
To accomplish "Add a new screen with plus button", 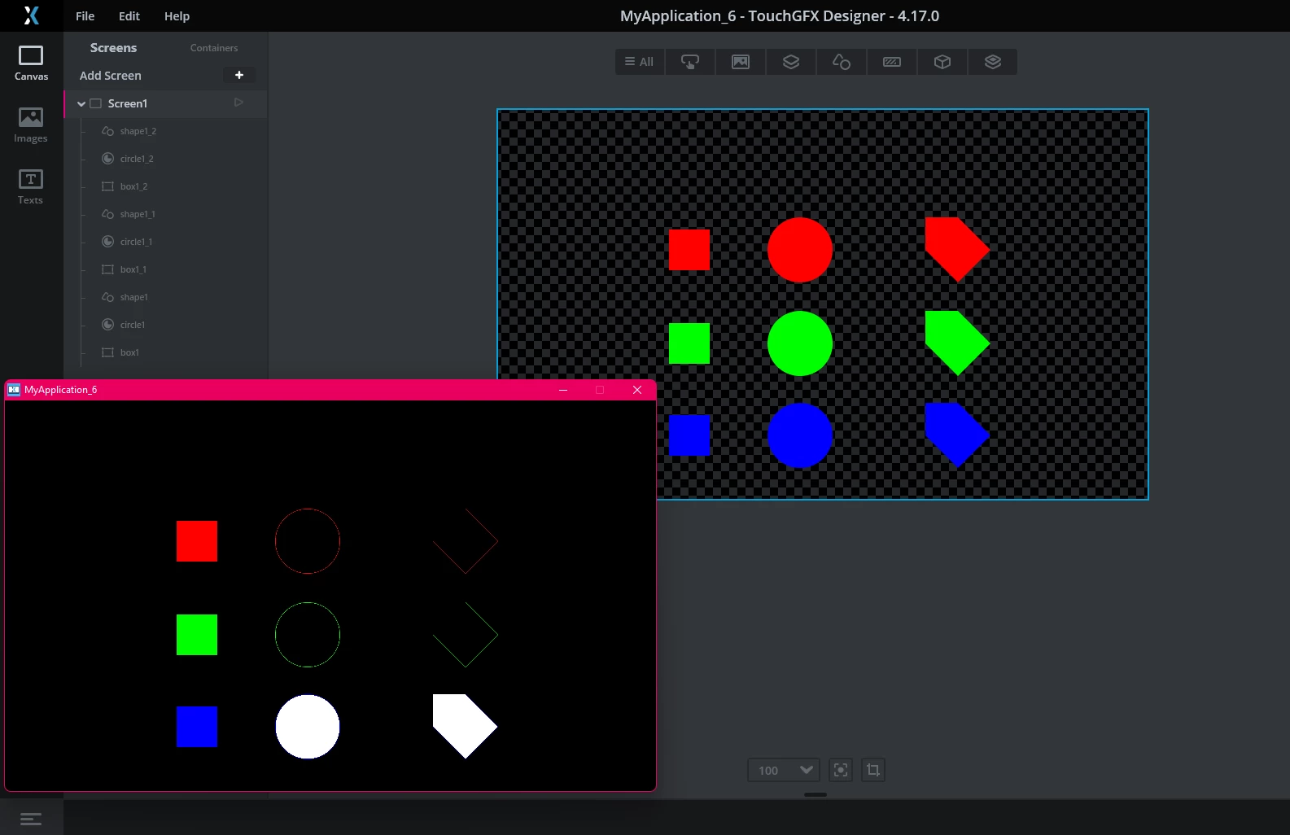I will point(239,75).
